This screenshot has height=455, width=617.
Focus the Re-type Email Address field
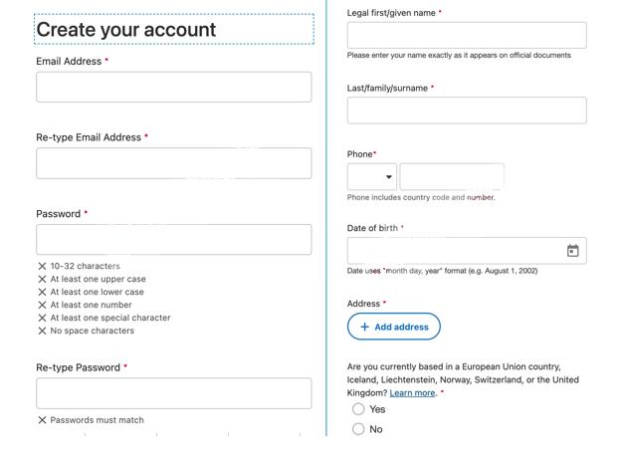tap(174, 163)
